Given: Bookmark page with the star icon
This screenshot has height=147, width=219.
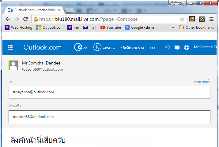Looking at the screenshot, I should tap(182, 19).
